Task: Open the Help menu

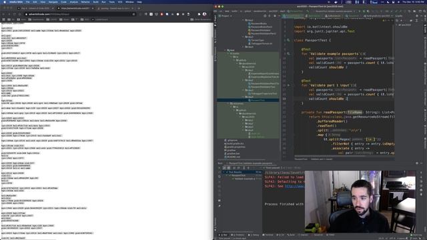Action: (x=139, y=2)
